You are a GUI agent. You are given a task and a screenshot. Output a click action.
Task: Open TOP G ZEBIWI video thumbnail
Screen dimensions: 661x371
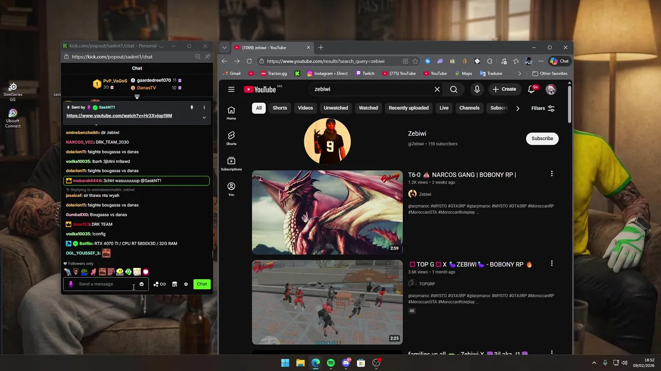327,302
